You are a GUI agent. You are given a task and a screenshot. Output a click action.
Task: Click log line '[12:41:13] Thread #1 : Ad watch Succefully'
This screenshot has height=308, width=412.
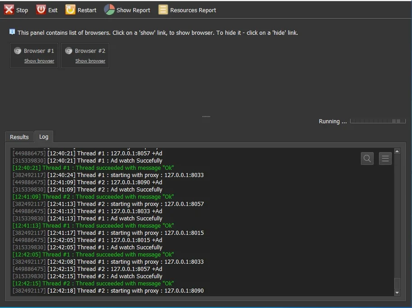[x=87, y=219]
